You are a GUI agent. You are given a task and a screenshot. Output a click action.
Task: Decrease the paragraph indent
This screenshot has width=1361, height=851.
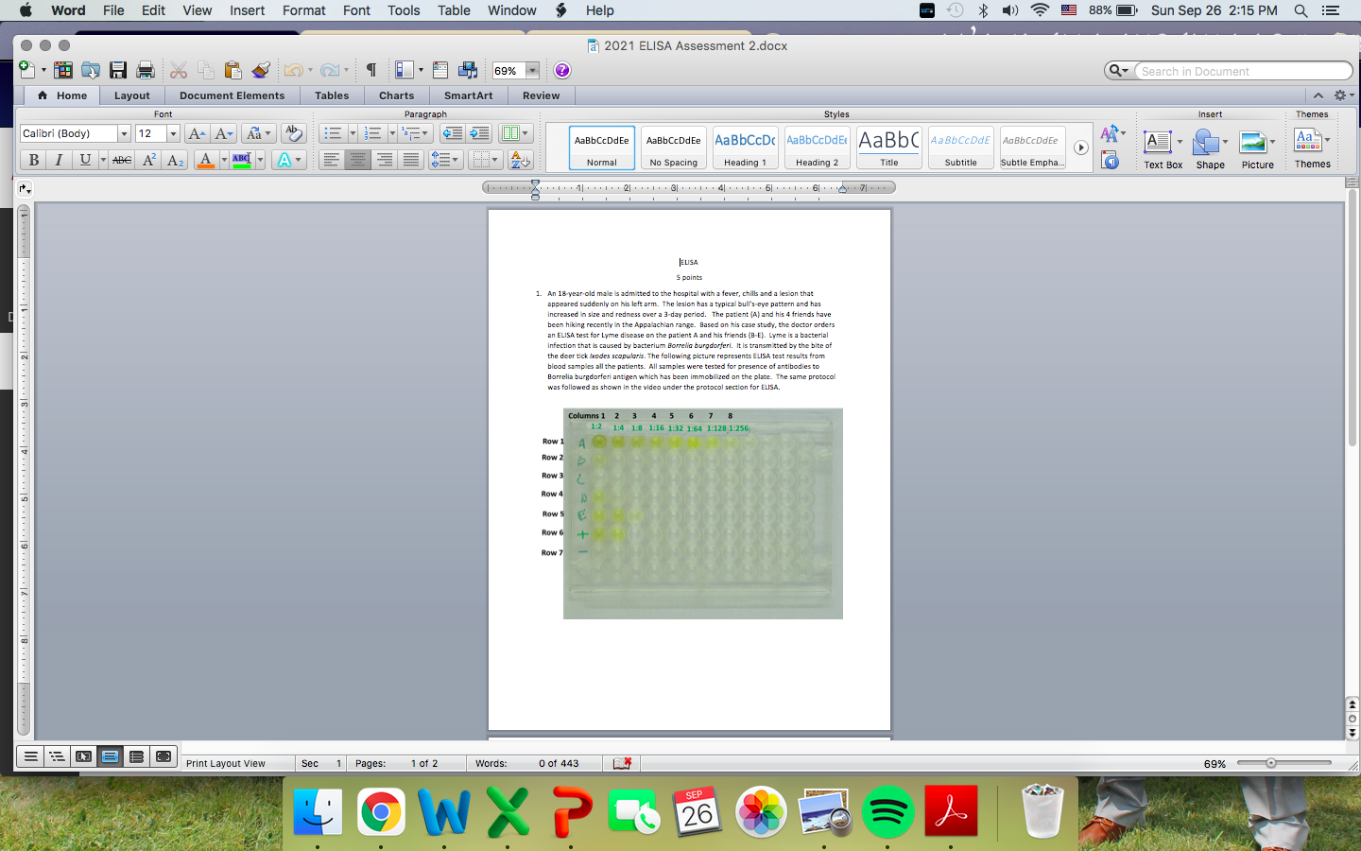coord(453,133)
